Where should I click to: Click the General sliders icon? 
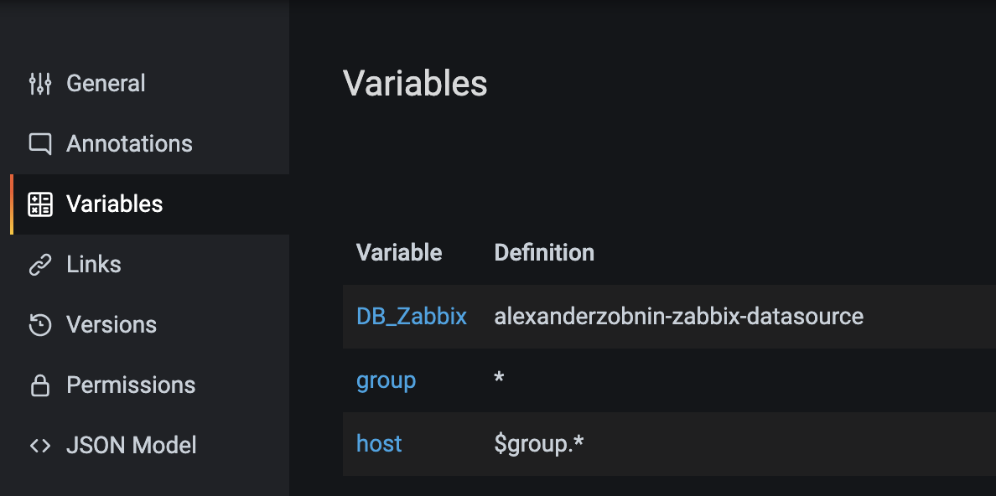[40, 83]
